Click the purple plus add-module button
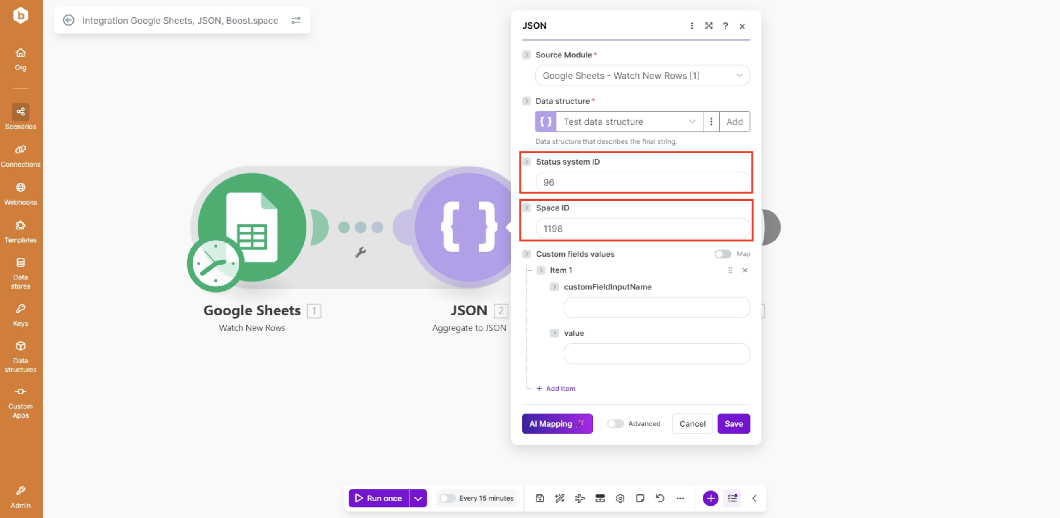Screen dimensions: 1060x518 (x=711, y=498)
